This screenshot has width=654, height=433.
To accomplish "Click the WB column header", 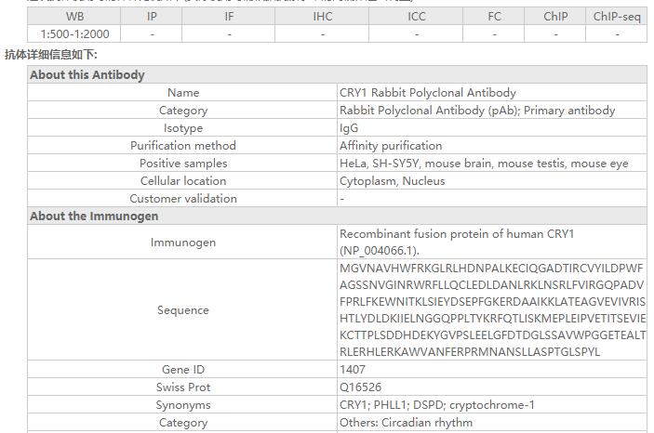I will coord(74,16).
